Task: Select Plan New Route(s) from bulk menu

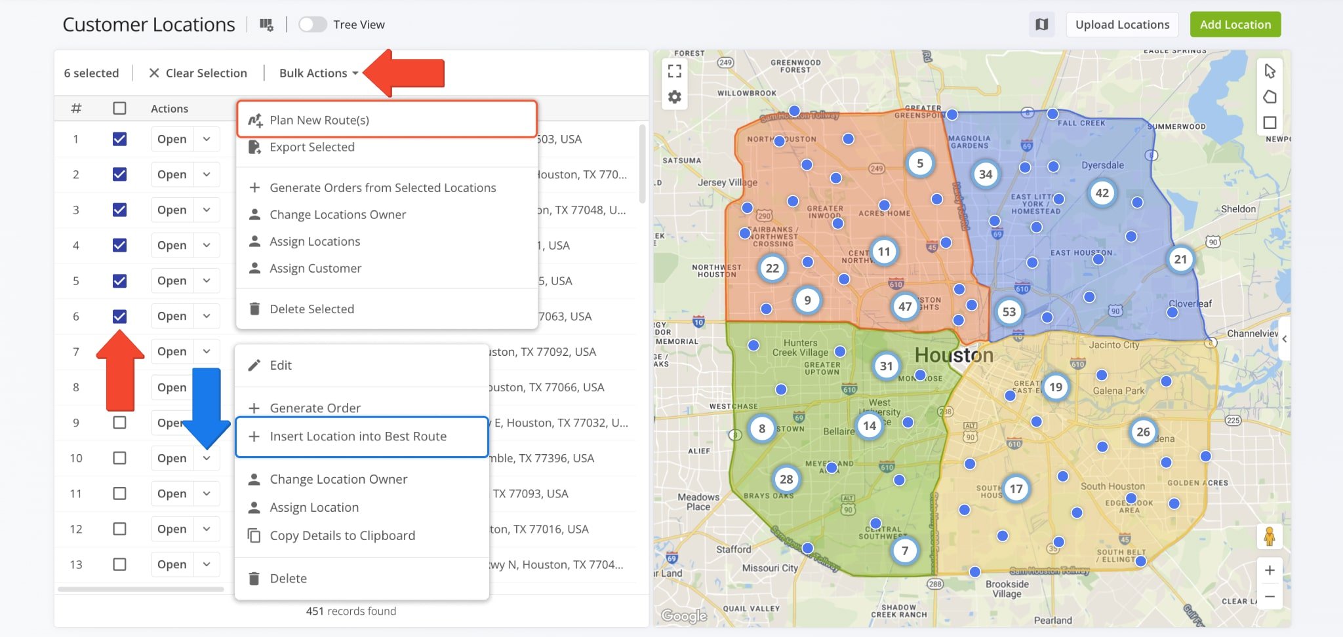Action: point(387,120)
